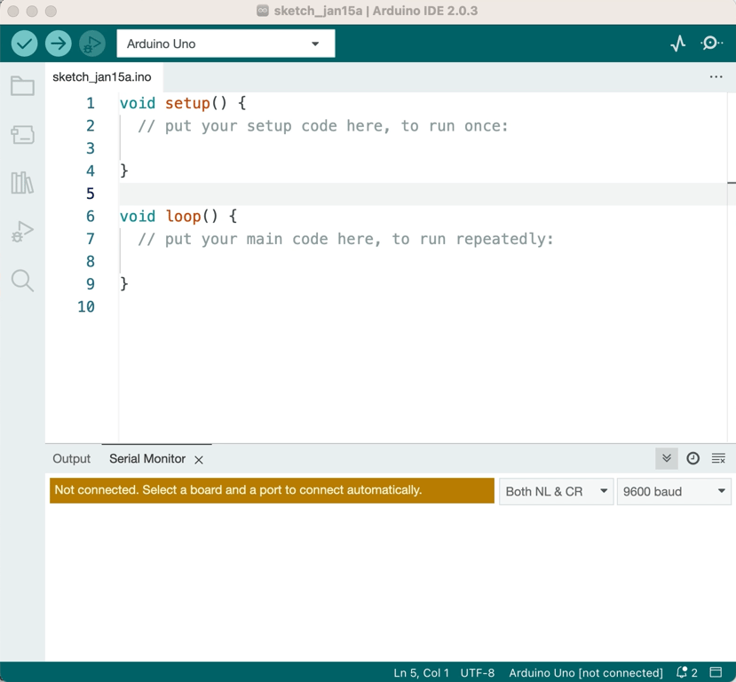736x682 pixels.
Task: Open the Debug panel in sidebar
Action: point(22,232)
